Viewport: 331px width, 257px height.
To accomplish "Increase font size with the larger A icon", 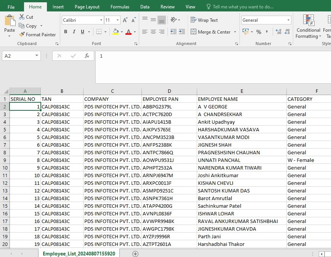I will pos(125,20).
